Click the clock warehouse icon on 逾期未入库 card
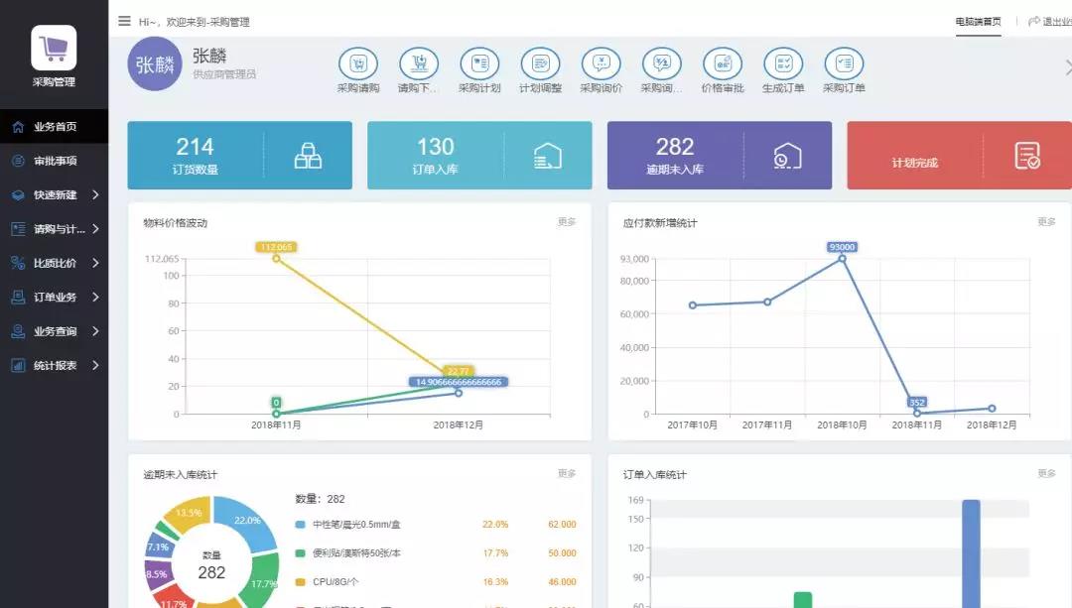 787,156
